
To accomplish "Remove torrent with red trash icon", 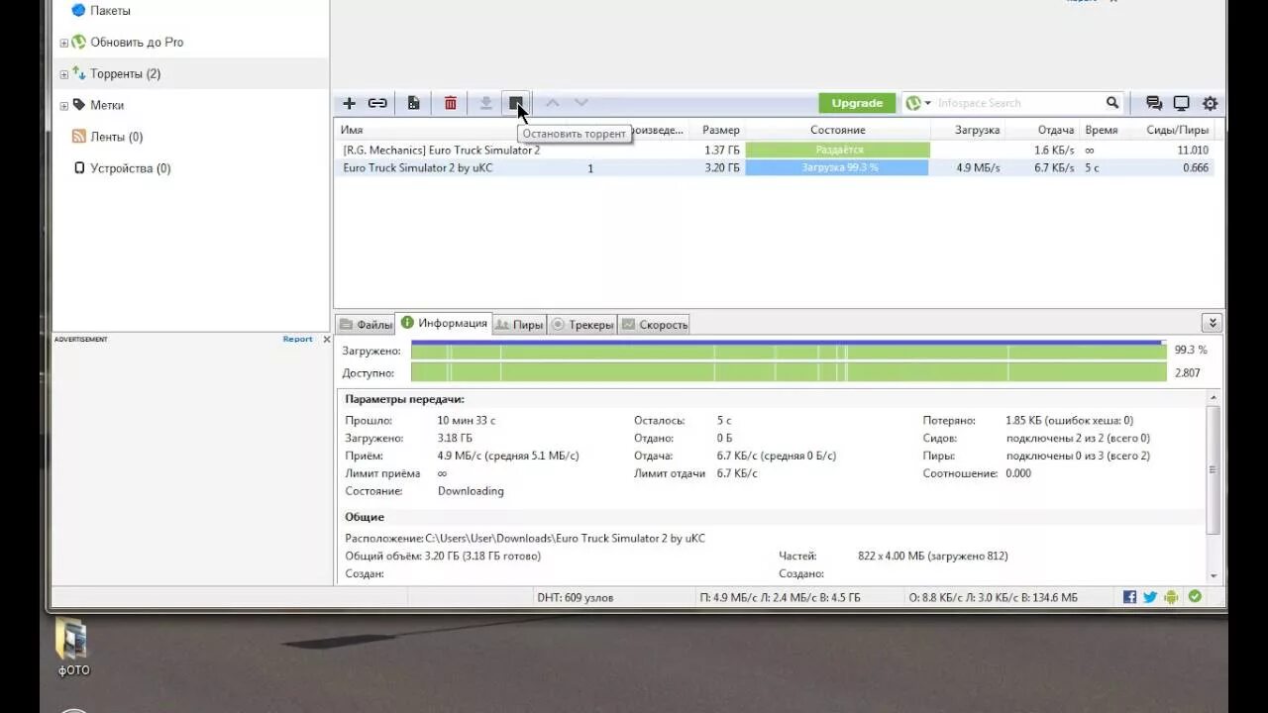I will pos(451,103).
